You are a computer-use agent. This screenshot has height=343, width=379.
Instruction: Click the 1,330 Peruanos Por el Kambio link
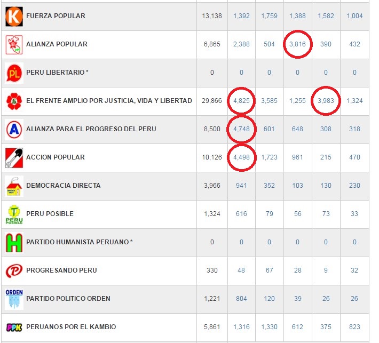tap(269, 327)
